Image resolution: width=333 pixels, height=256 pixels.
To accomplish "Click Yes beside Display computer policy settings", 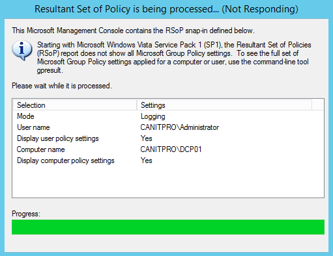I will coord(147,160).
